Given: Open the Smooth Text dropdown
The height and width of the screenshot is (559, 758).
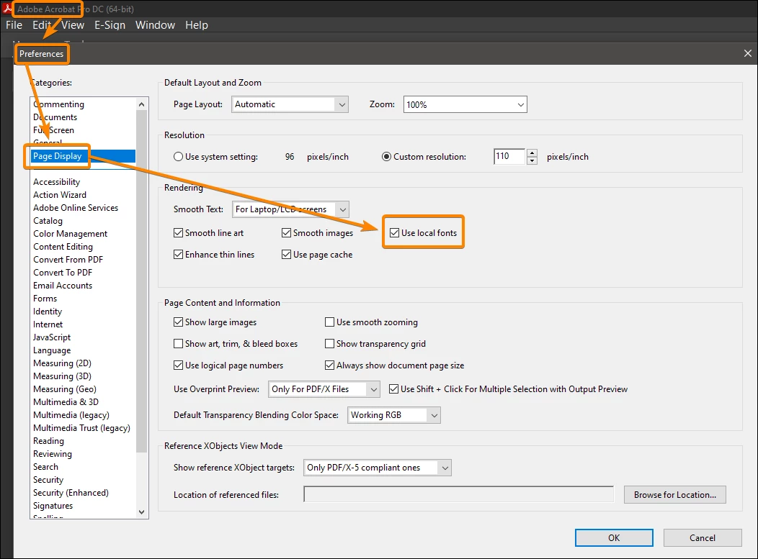Looking at the screenshot, I should pos(290,209).
